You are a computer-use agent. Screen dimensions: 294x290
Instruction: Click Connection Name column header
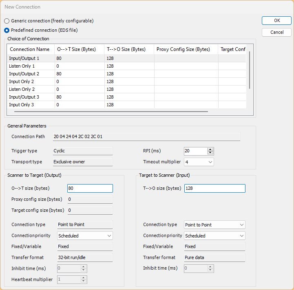[x=30, y=49]
